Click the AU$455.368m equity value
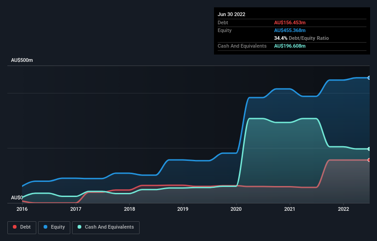 point(290,30)
